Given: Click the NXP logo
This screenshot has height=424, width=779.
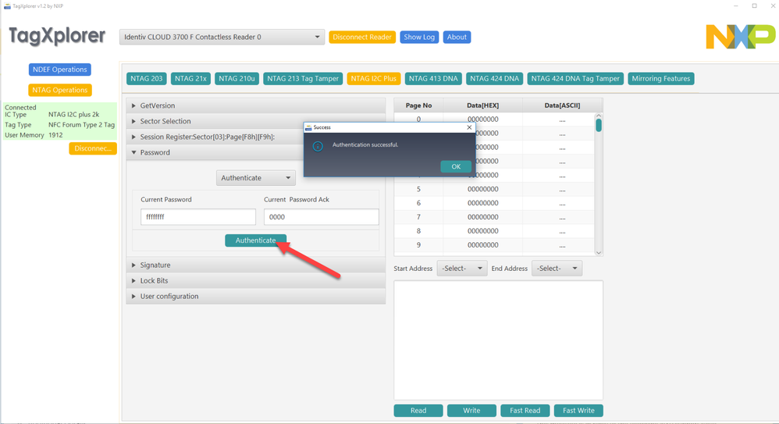Looking at the screenshot, I should [x=740, y=37].
